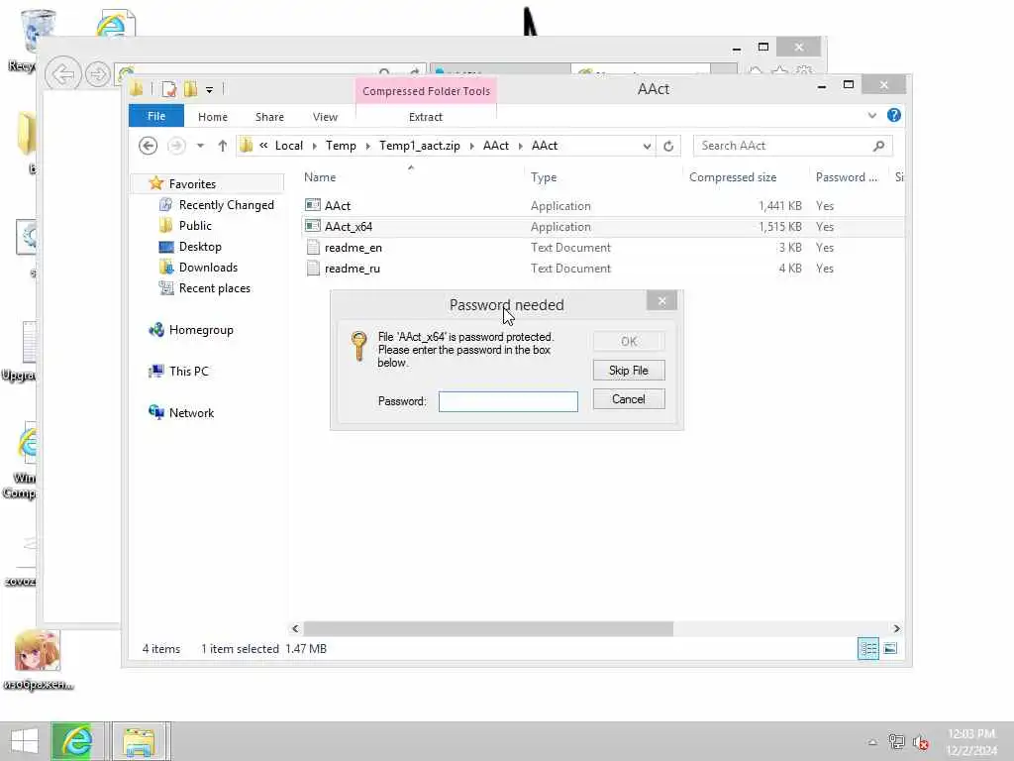1014x761 pixels.
Task: Sort by the Name column header
Action: click(x=320, y=177)
